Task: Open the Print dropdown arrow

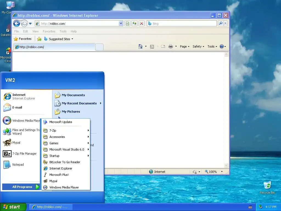Action: (x=176, y=46)
